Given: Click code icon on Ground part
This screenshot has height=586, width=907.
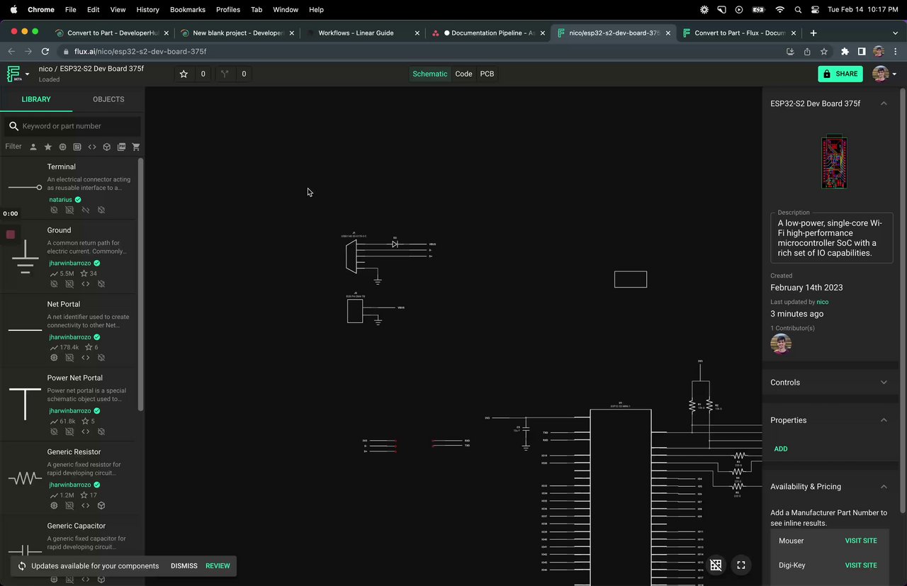Looking at the screenshot, I should click(x=86, y=283).
